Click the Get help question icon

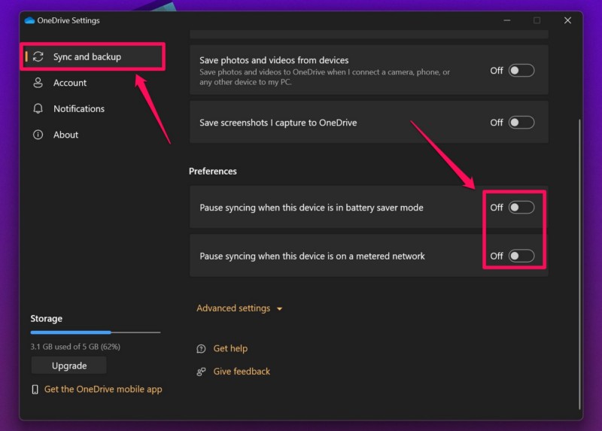tap(201, 349)
